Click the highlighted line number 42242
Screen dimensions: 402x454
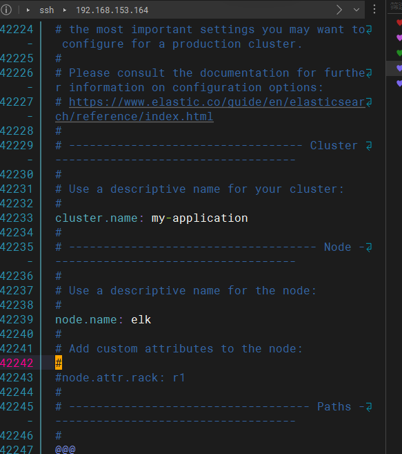point(17,363)
